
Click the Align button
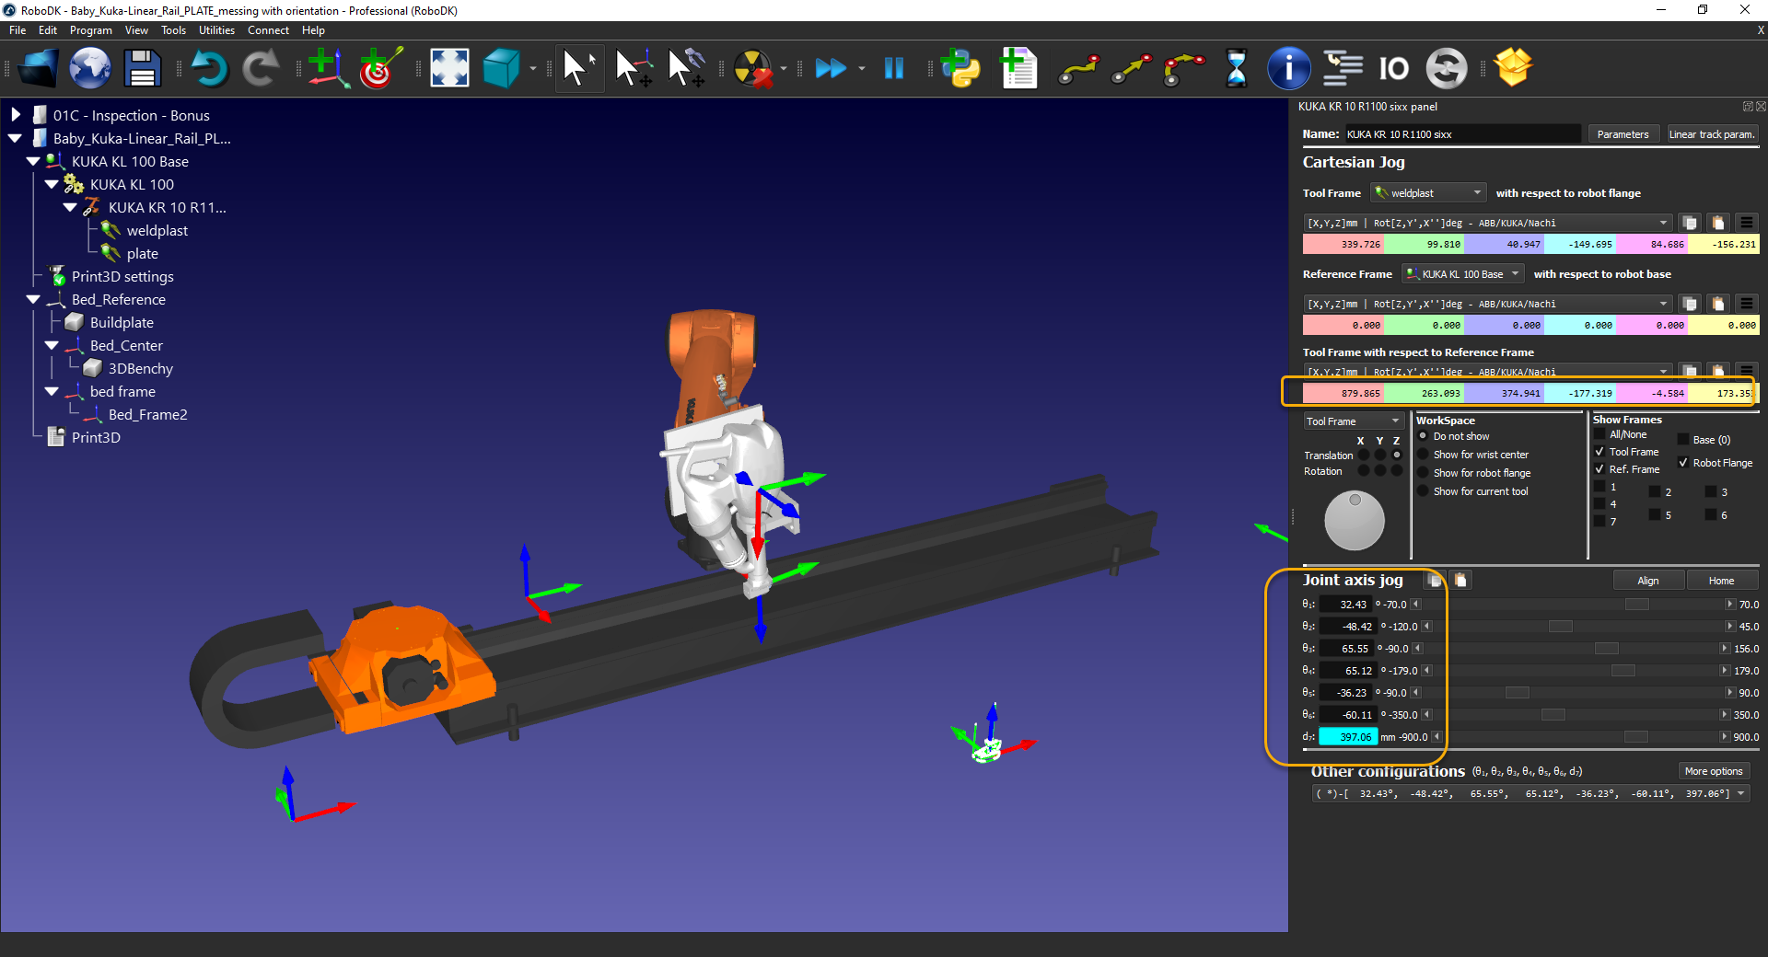pyautogui.click(x=1648, y=581)
